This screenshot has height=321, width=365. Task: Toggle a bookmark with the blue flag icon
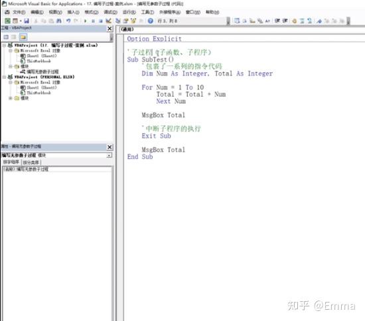point(319,21)
